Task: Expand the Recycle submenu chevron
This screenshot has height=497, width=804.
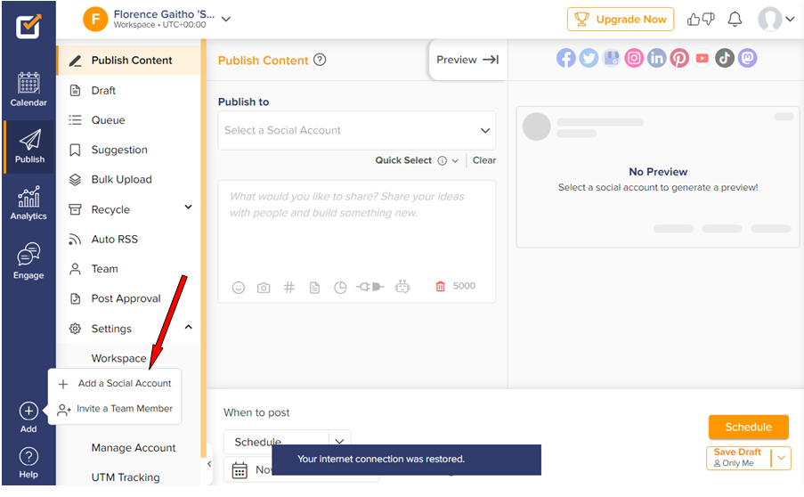Action: pos(188,208)
